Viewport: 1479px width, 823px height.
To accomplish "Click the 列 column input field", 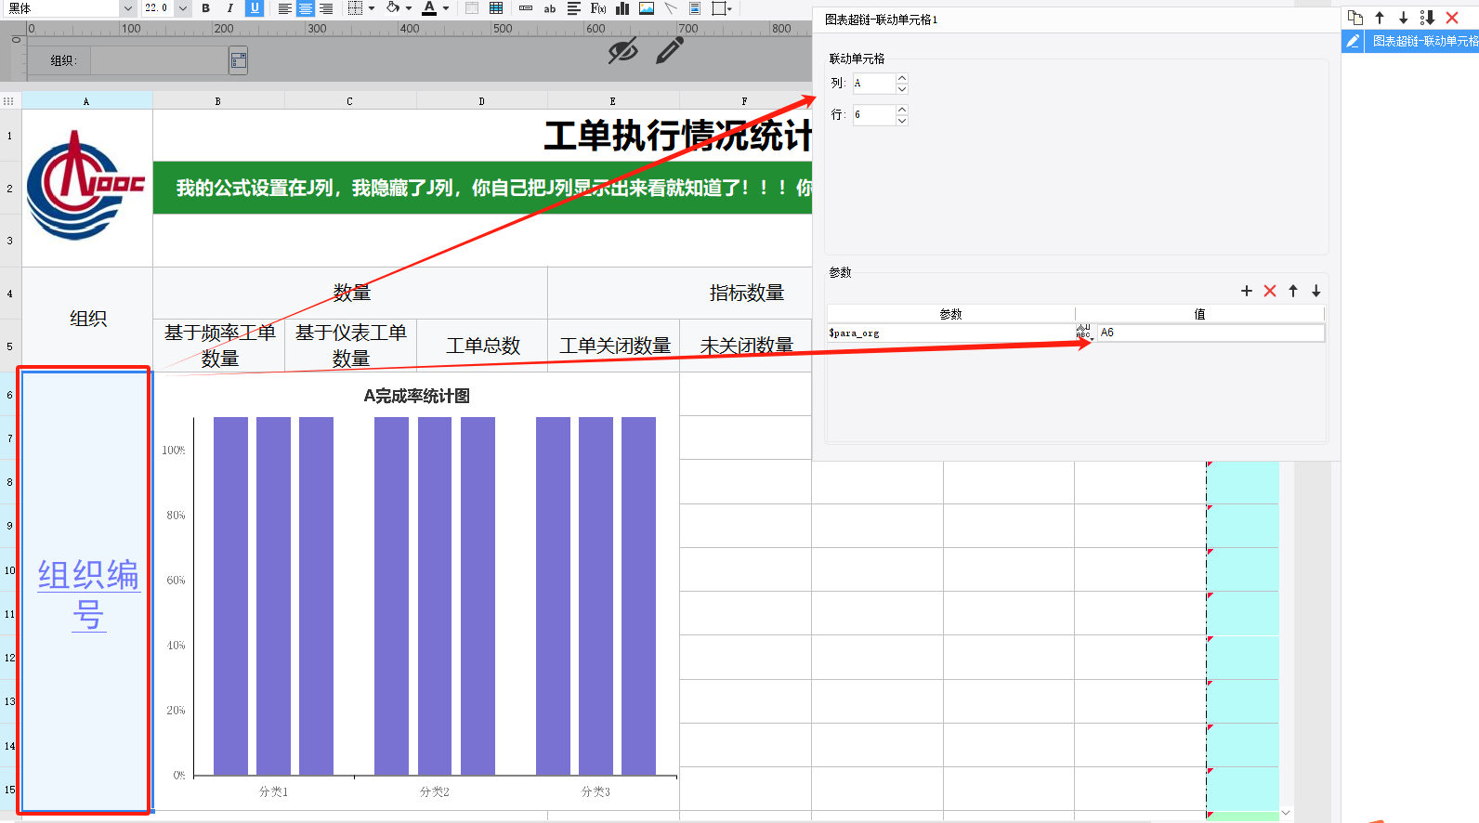I will pos(874,84).
